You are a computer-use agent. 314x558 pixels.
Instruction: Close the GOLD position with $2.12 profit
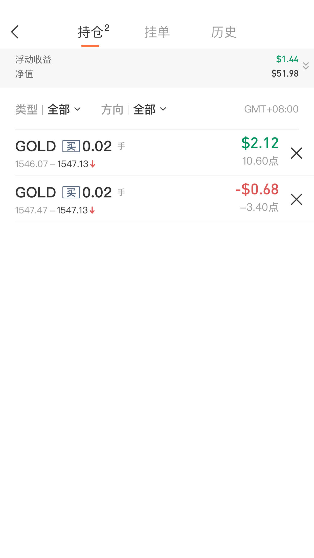[296, 153]
